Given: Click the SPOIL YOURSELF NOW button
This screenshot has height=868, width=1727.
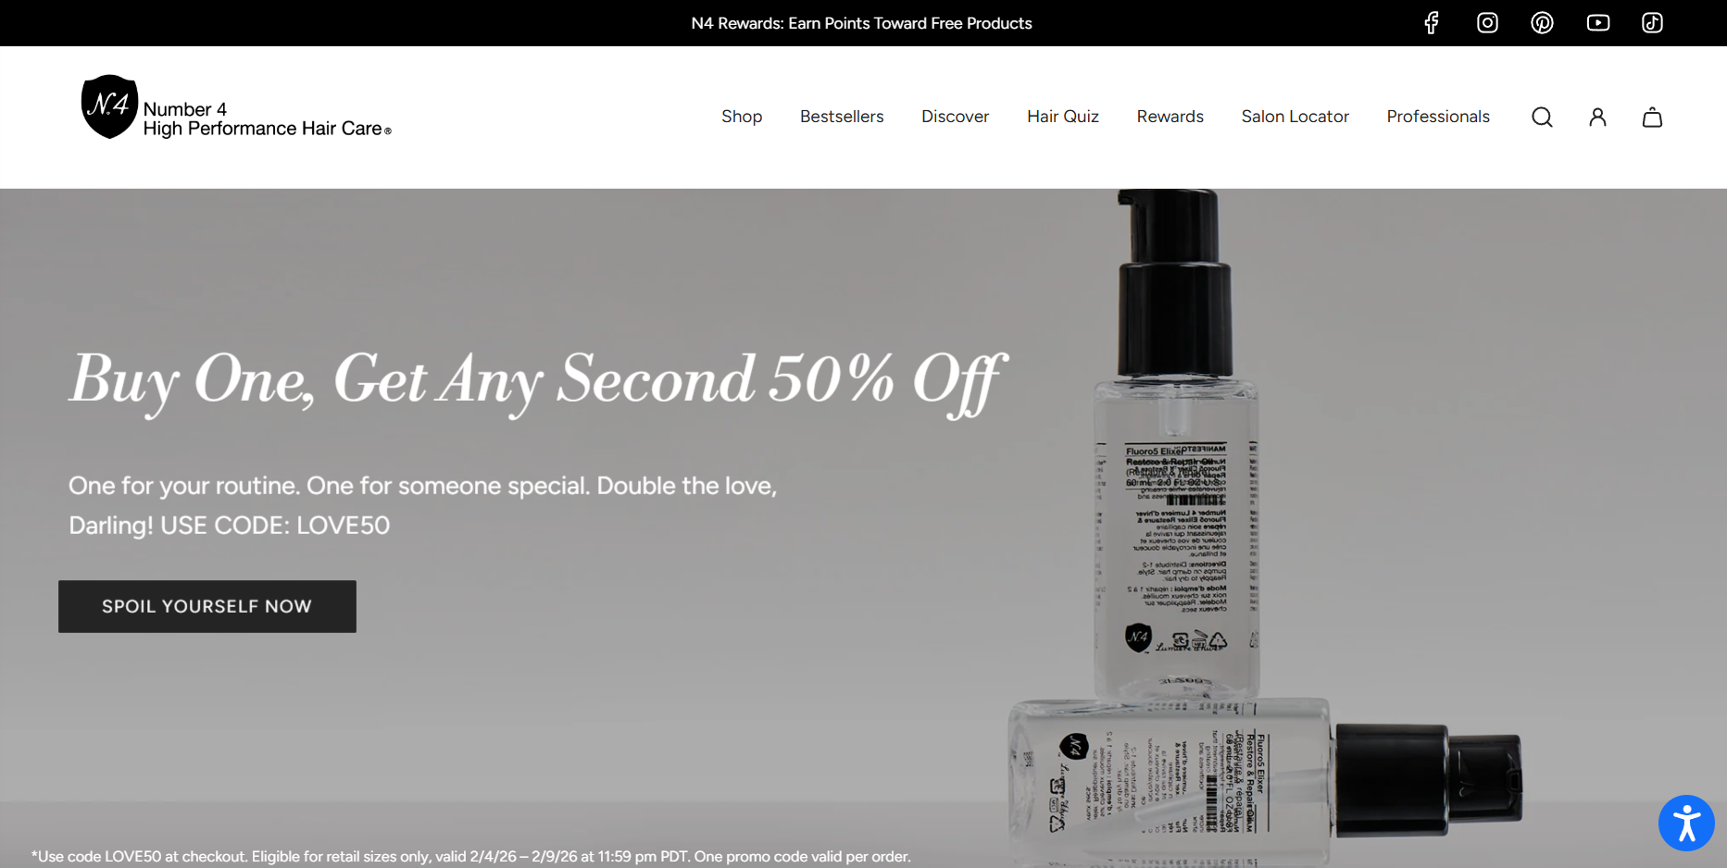Looking at the screenshot, I should [207, 606].
